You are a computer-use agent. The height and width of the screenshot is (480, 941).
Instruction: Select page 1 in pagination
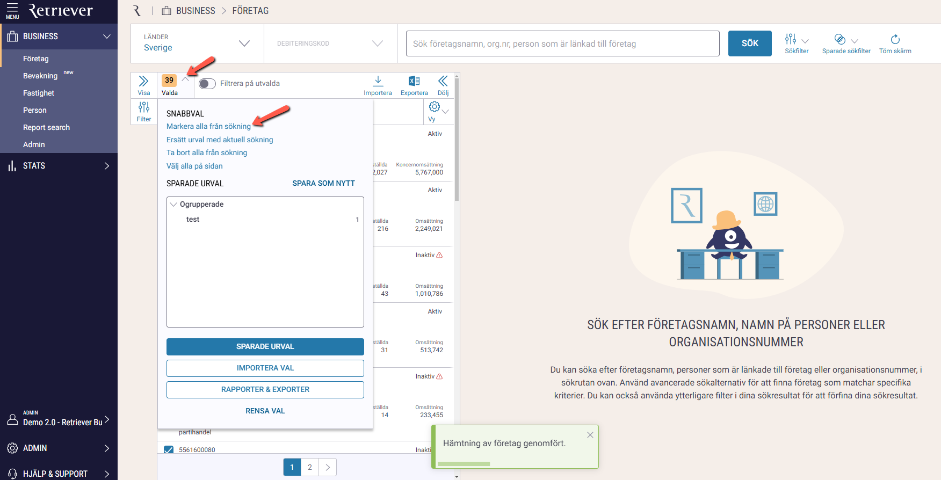(292, 467)
